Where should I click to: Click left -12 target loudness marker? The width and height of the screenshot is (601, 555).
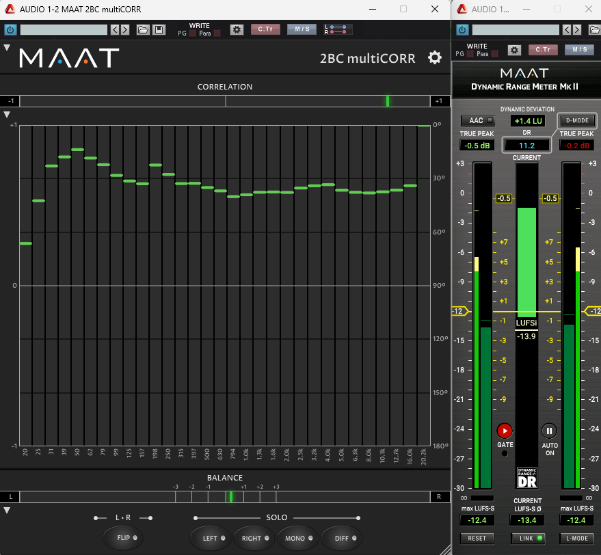(461, 311)
